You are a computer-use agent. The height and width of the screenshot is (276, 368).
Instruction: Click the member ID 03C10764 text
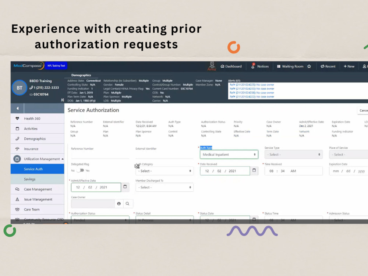pyautogui.click(x=41, y=94)
